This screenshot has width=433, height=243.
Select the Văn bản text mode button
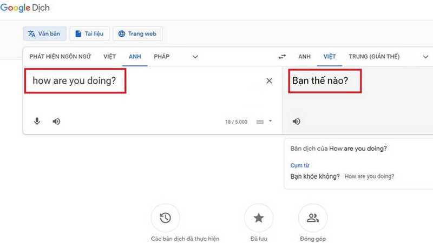(x=44, y=33)
